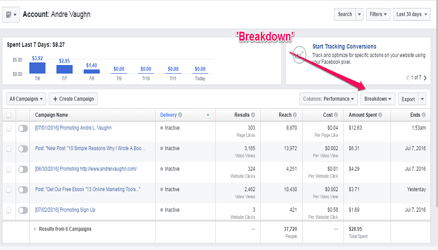
Task: Expand the Last 30 days date range
Action: coord(412,14)
